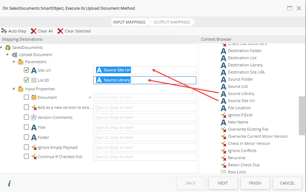Open the Input Mappings tab
This screenshot has width=306, height=192.
click(x=129, y=22)
